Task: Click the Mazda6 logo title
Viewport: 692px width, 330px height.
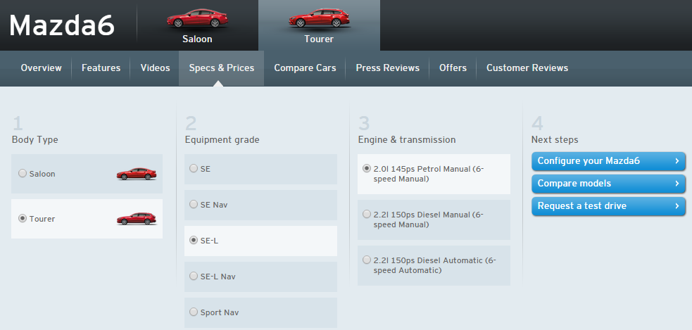Action: pyautogui.click(x=62, y=25)
